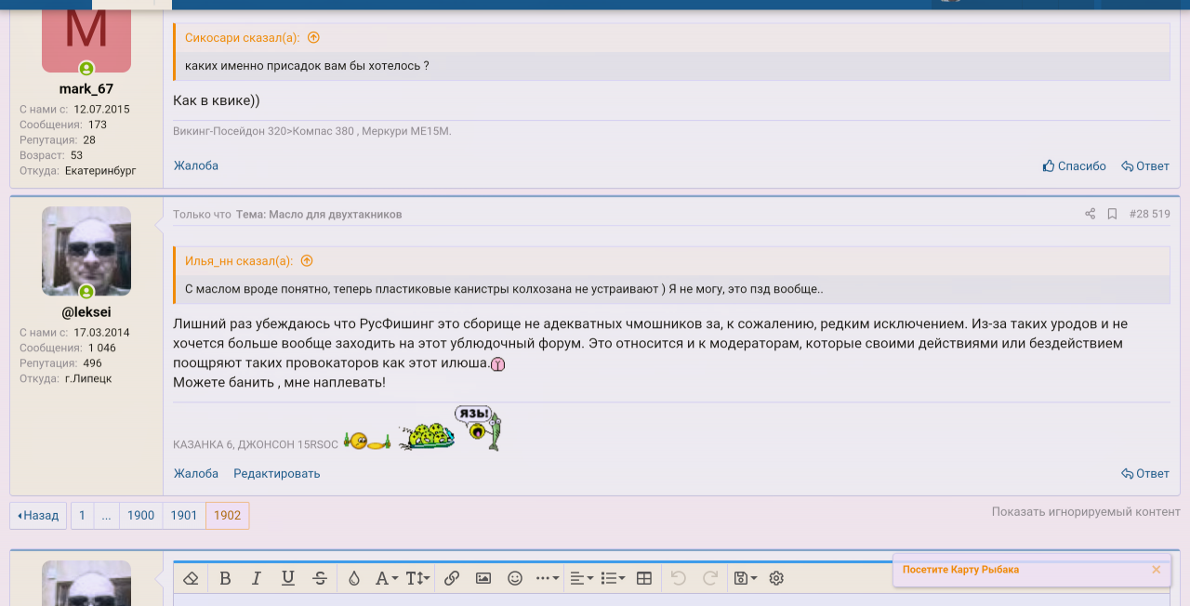Expand the font size dropdown
The height and width of the screenshot is (606, 1190).
pos(418,578)
